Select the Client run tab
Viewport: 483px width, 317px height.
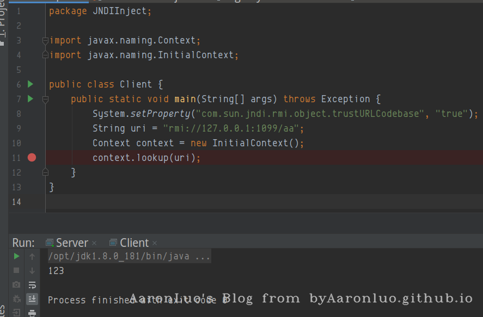pyautogui.click(x=134, y=243)
